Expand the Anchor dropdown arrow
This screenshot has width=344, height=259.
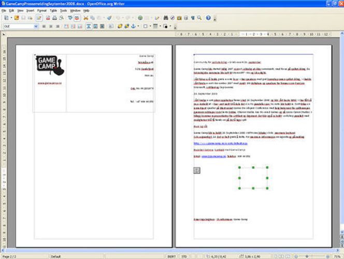138,26
